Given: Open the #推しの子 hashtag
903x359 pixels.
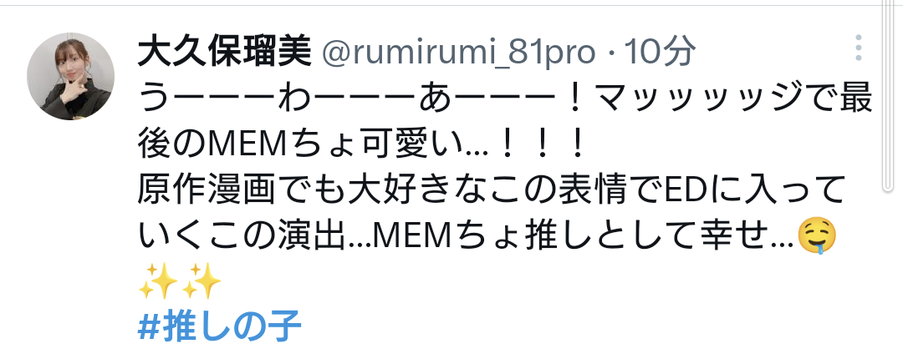Looking at the screenshot, I should 219,327.
